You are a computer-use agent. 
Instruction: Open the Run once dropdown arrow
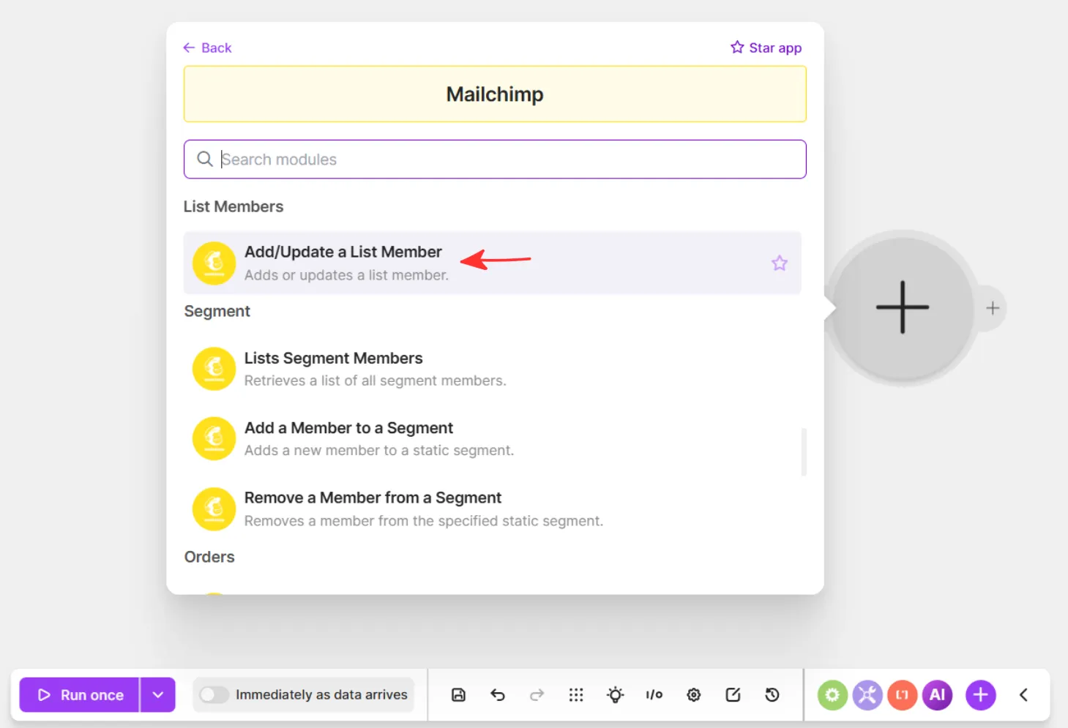pos(158,694)
